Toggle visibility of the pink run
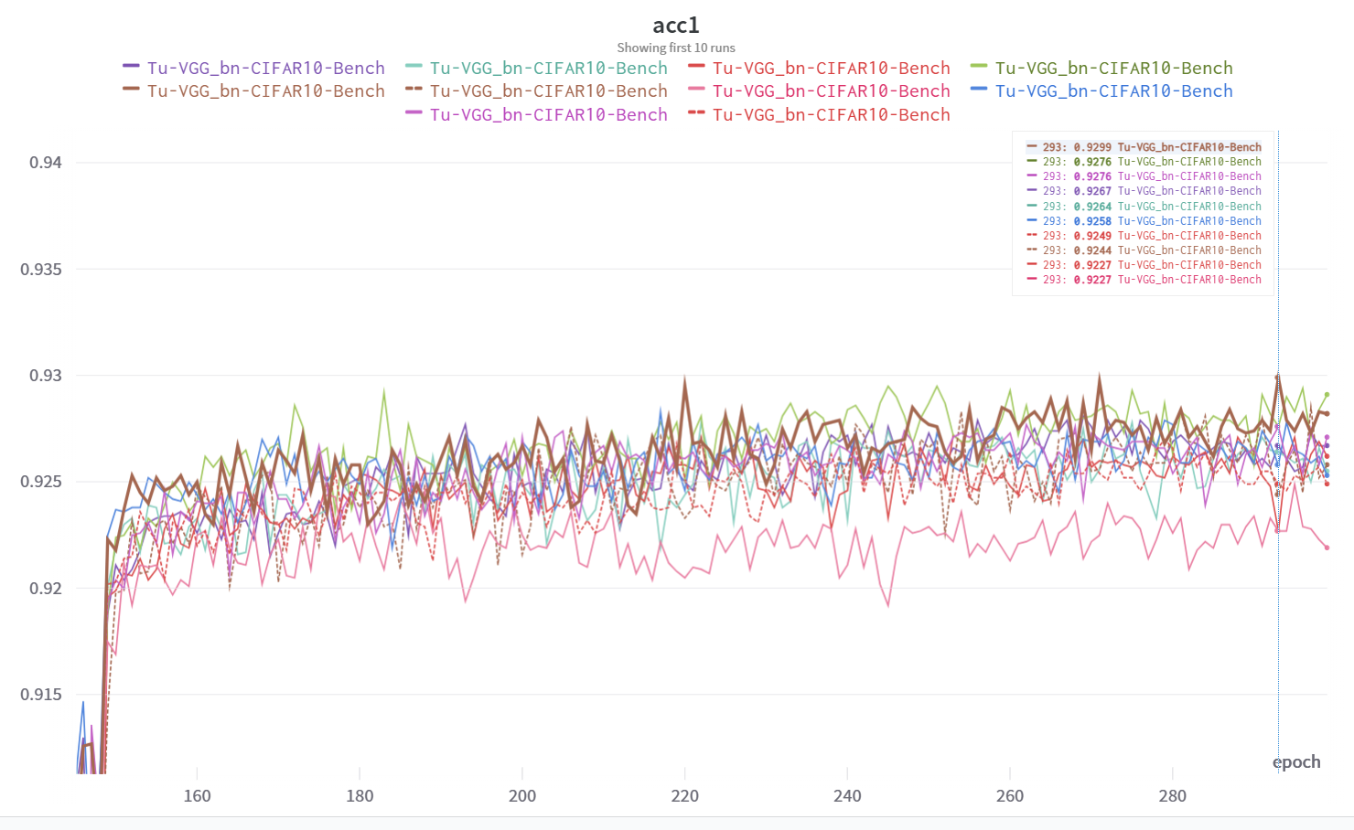 click(831, 90)
